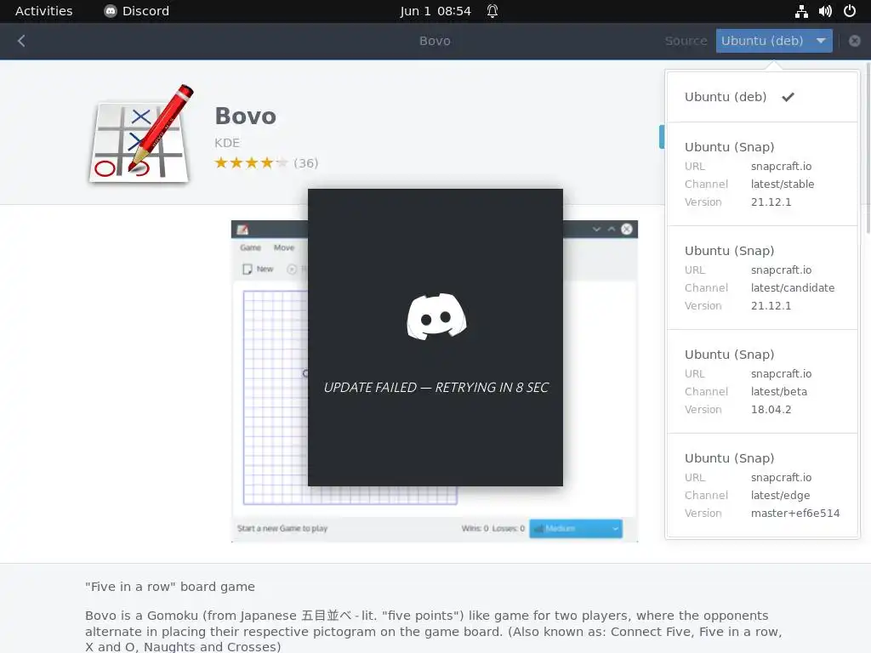The image size is (871, 653).
Task: Click the KDE developer label
Action: point(227,143)
